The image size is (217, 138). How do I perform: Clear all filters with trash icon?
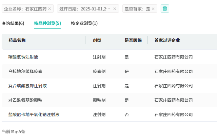click(x=165, y=9)
